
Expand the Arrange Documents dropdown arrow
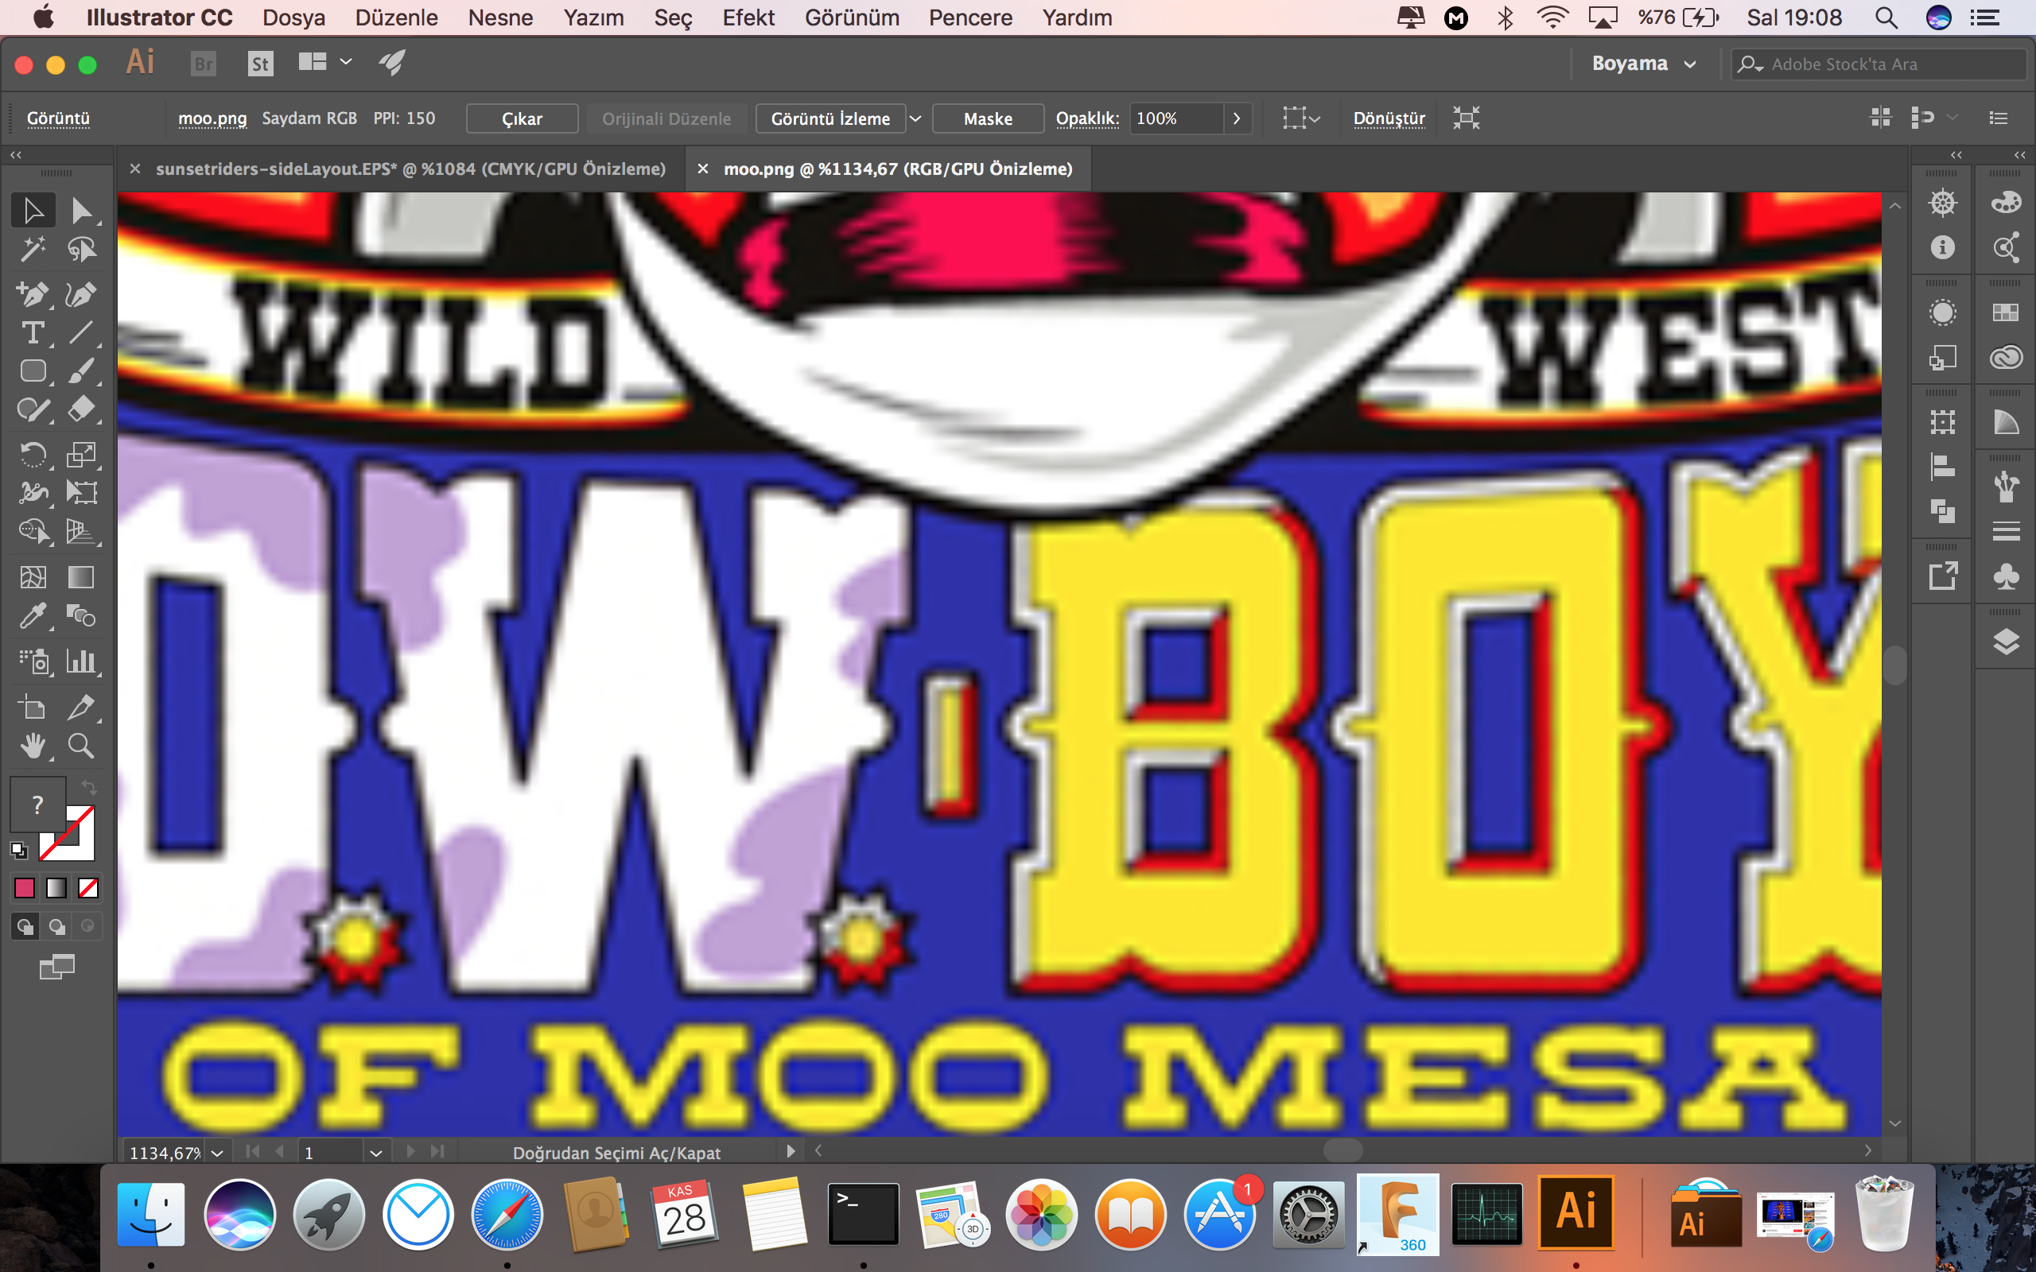[x=346, y=61]
